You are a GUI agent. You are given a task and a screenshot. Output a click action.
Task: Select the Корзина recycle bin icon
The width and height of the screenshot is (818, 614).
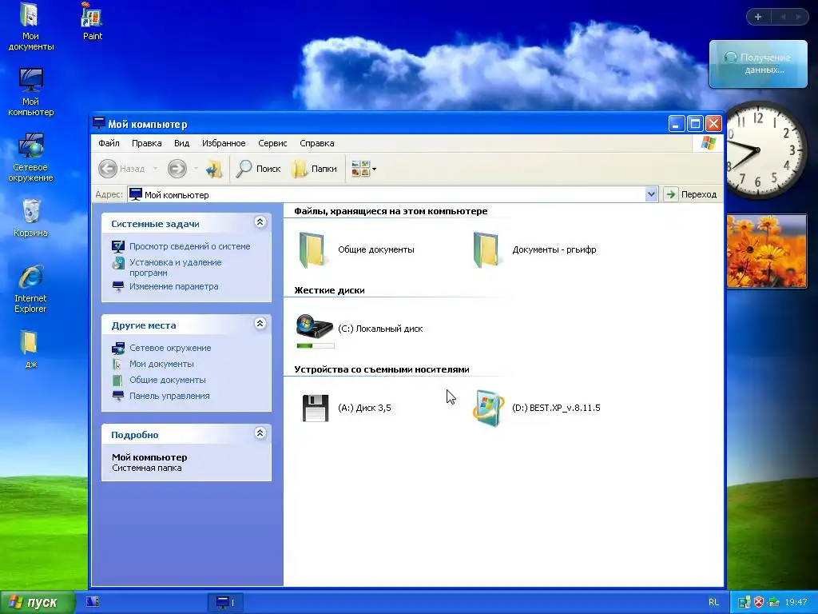click(31, 217)
